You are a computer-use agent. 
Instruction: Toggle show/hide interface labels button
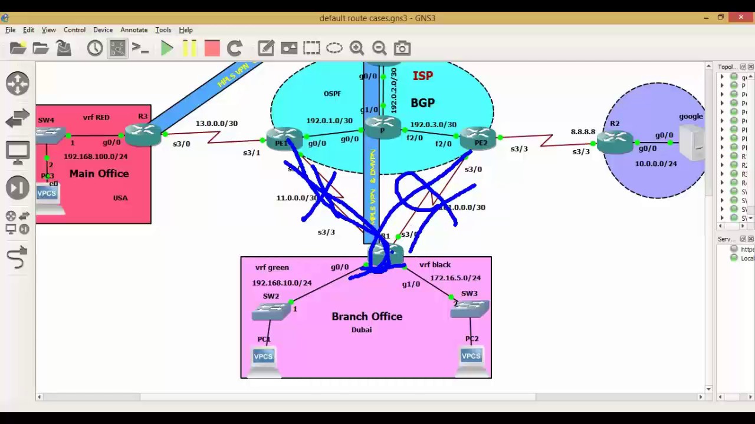tap(117, 48)
